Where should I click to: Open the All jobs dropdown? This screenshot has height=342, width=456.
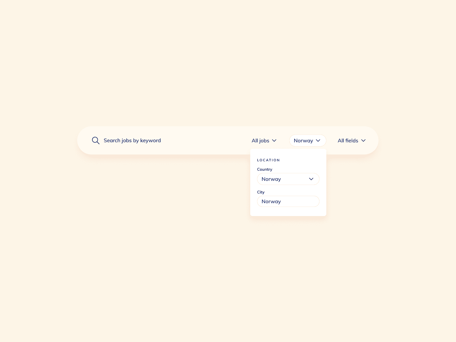tap(264, 141)
